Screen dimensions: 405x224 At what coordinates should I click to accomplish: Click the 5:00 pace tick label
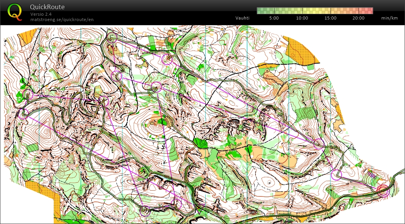coord(274,18)
